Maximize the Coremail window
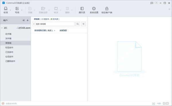The image size is (172, 106). [165, 3]
